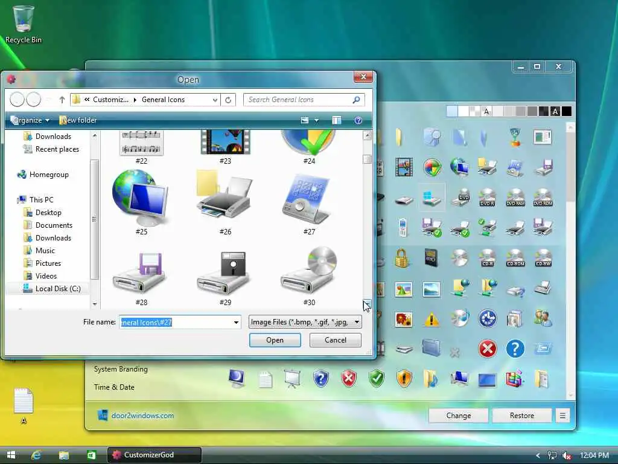This screenshot has height=464, width=618.
Task: Open File Explorer from the taskbar
Action: (x=63, y=455)
